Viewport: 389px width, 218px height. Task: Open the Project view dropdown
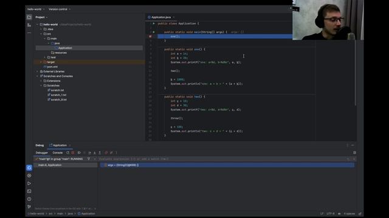(x=41, y=18)
